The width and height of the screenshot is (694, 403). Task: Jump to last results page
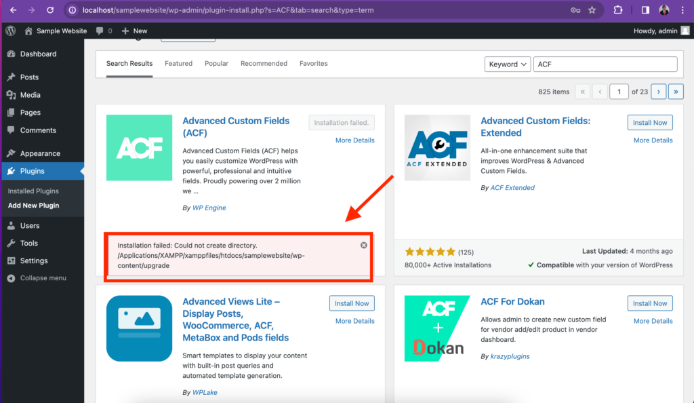676,92
